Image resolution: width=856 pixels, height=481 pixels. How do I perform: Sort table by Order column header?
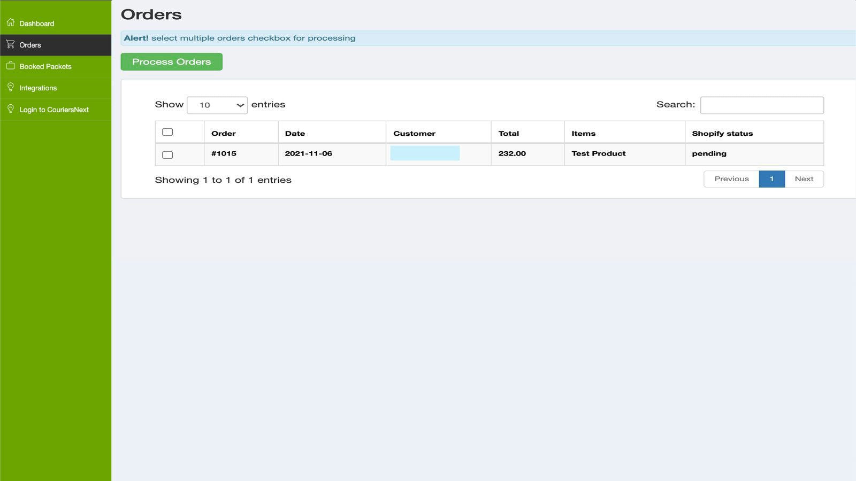224,133
